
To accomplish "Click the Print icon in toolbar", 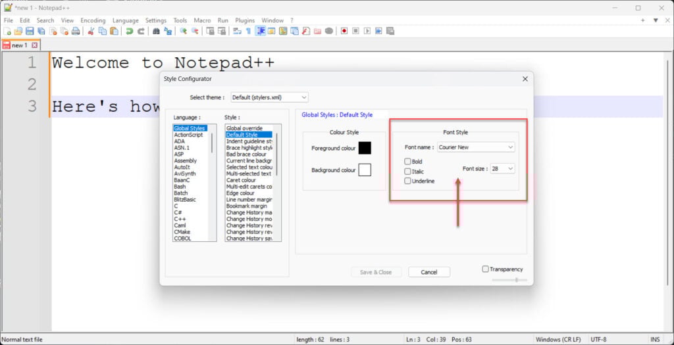I will [x=76, y=31].
